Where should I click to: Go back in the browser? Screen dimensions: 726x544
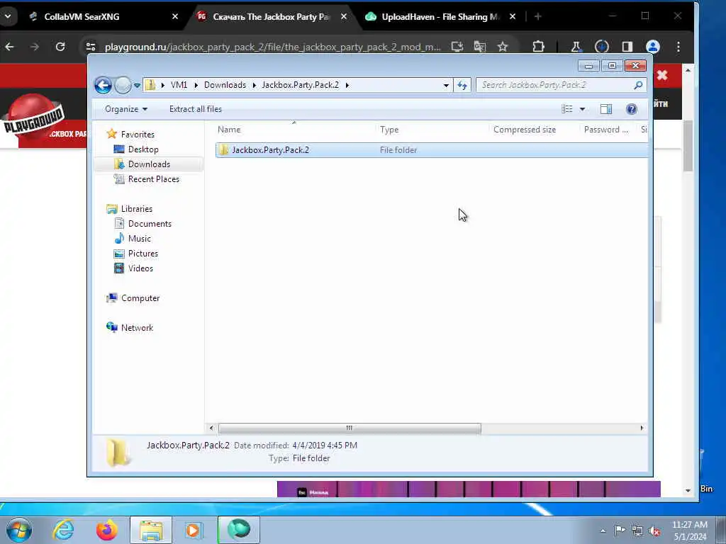tap(10, 47)
